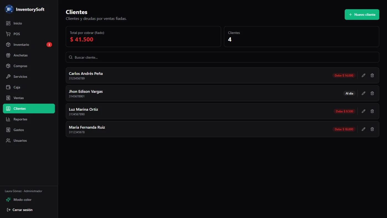
Task: Open Usuarios management
Action: [x=29, y=141]
